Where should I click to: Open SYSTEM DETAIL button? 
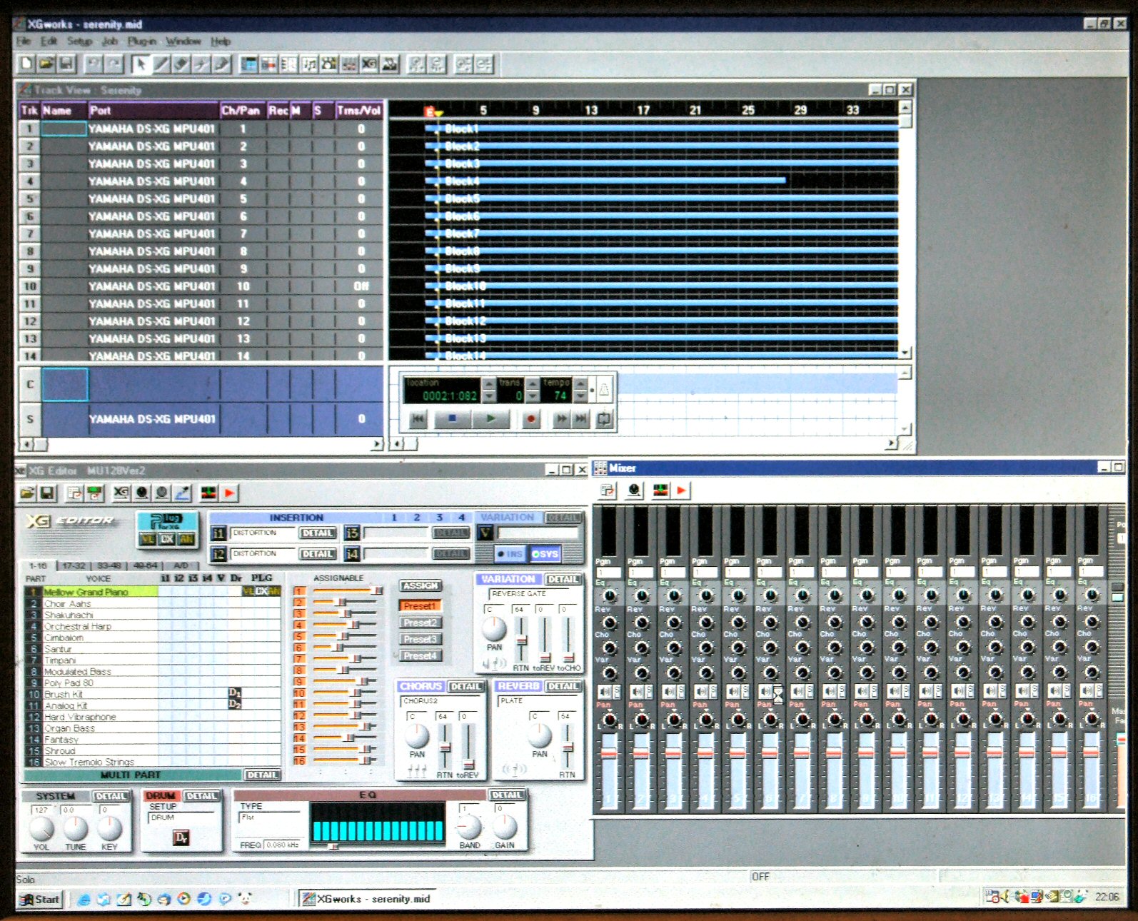[x=111, y=796]
